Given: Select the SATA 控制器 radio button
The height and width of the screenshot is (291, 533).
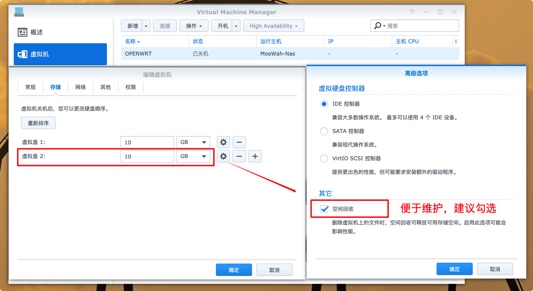Looking at the screenshot, I should coord(324,131).
